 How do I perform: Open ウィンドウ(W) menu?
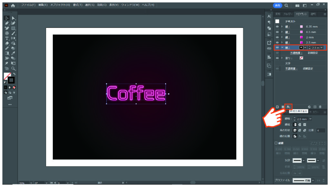coord(130,5)
